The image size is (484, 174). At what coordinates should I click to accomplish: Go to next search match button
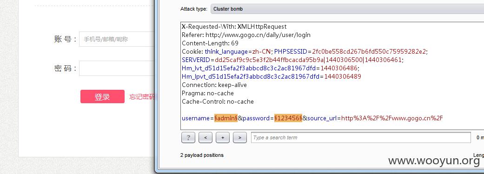tap(240, 137)
